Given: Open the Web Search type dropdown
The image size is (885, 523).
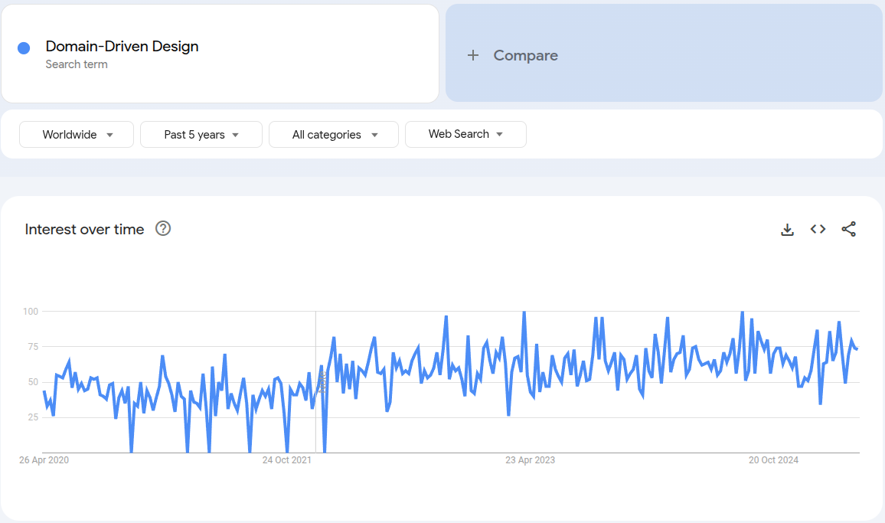Looking at the screenshot, I should click(465, 135).
